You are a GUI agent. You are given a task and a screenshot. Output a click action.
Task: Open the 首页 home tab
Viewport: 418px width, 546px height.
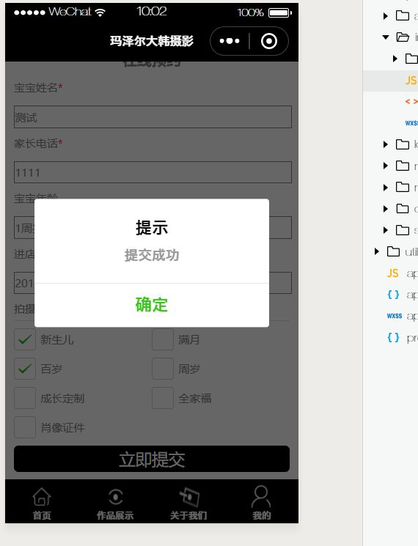point(42,503)
